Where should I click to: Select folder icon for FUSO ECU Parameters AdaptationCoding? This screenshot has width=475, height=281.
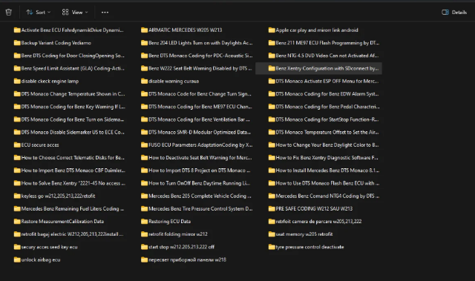(x=144, y=145)
